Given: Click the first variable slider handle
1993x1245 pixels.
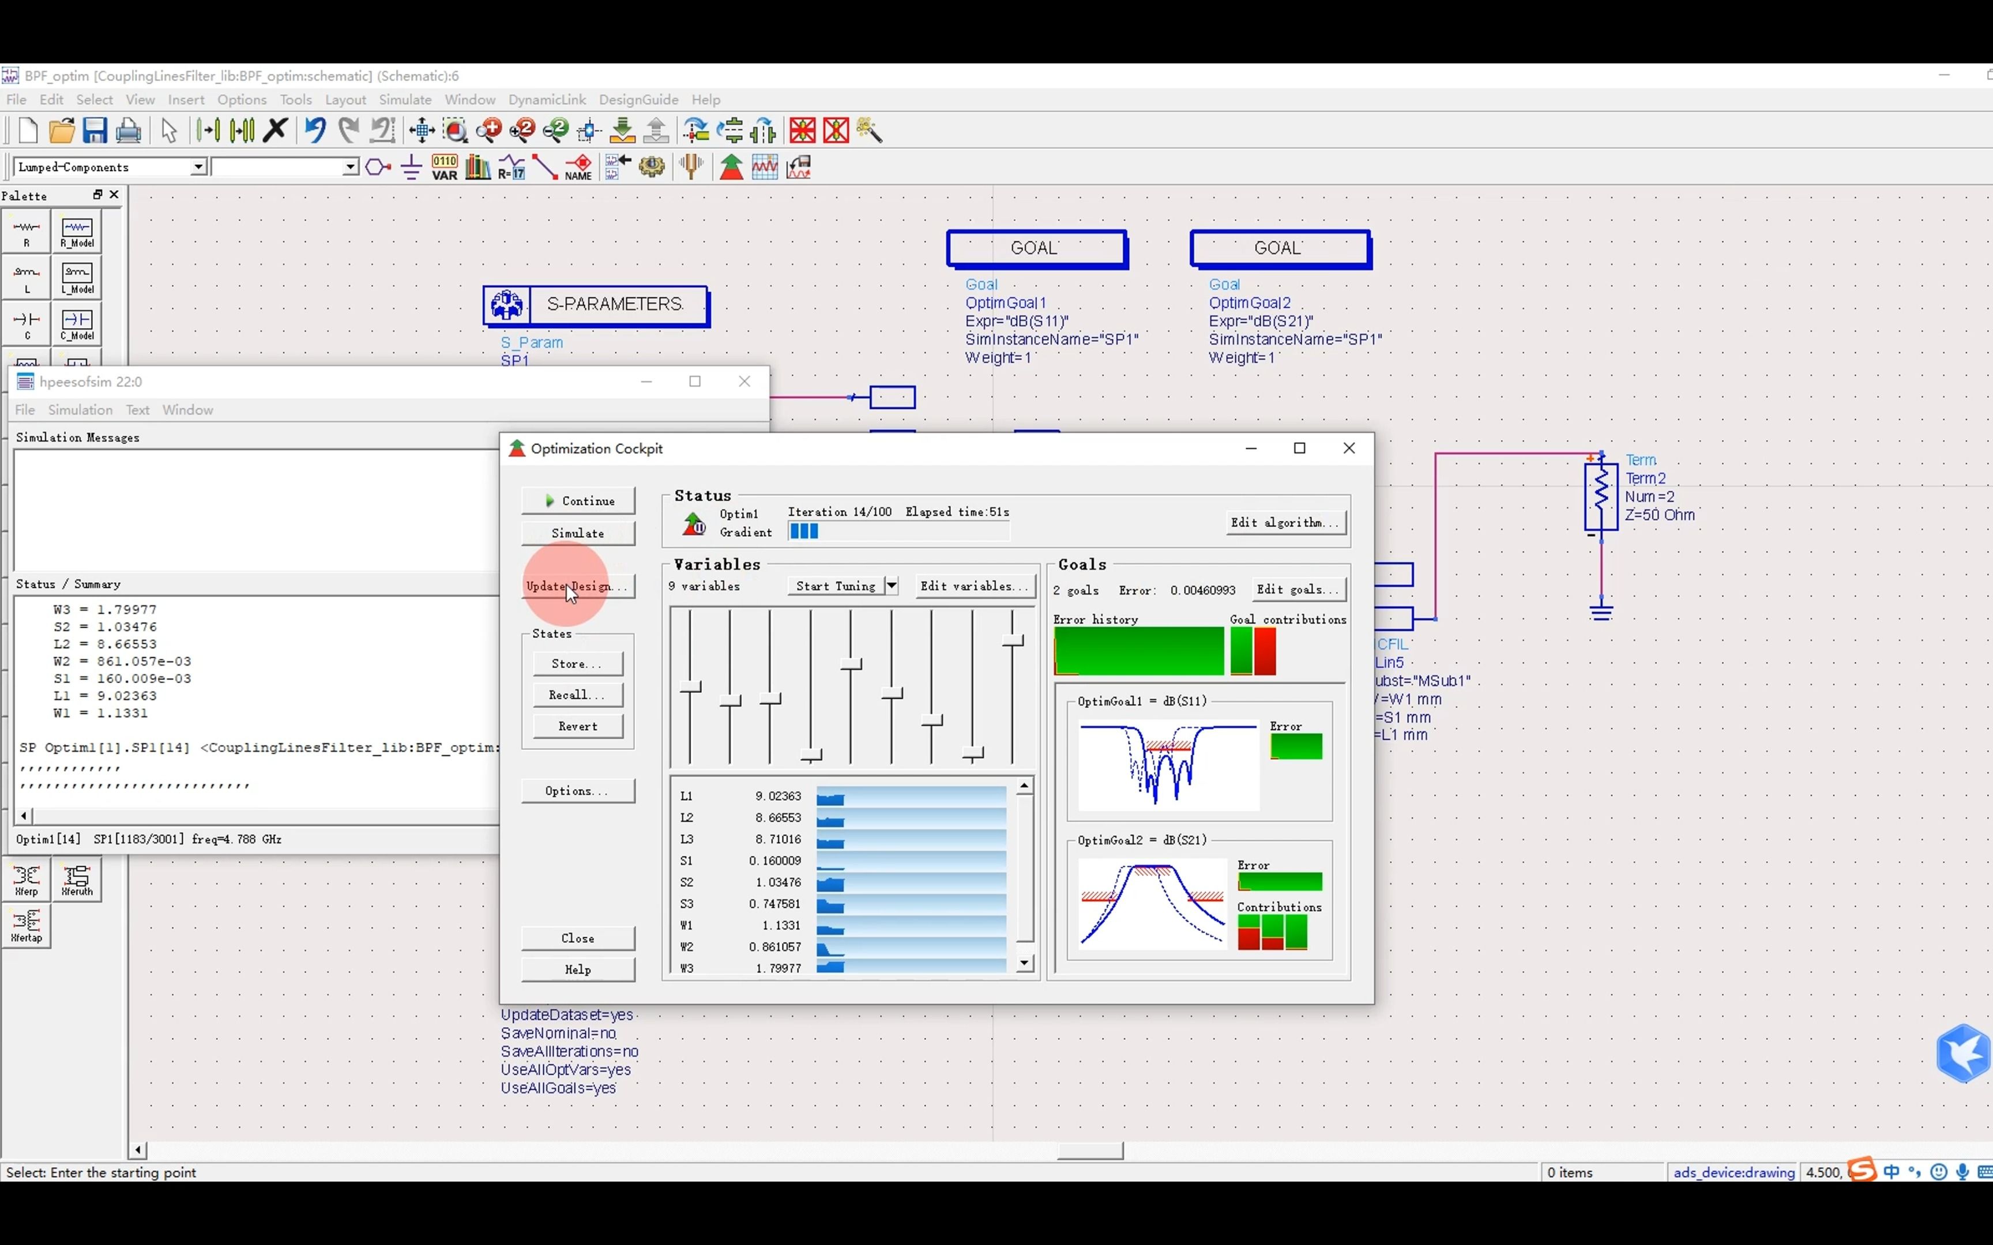Looking at the screenshot, I should coord(690,686).
